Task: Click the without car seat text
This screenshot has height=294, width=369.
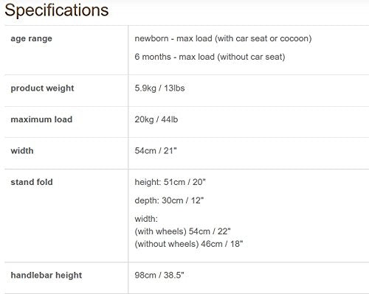Action: coord(251,57)
